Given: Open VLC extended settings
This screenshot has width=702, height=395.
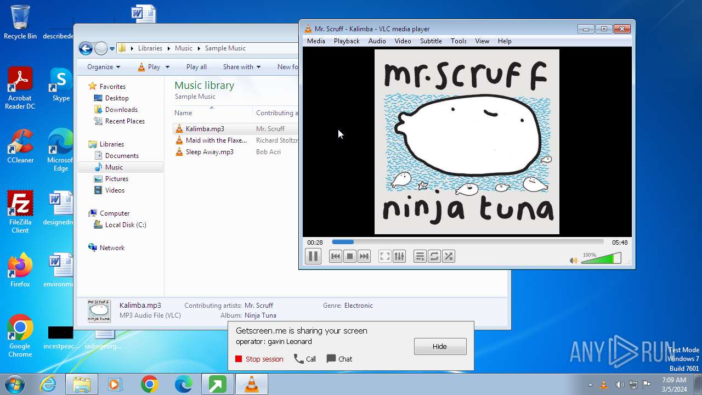Looking at the screenshot, I should click(x=399, y=256).
